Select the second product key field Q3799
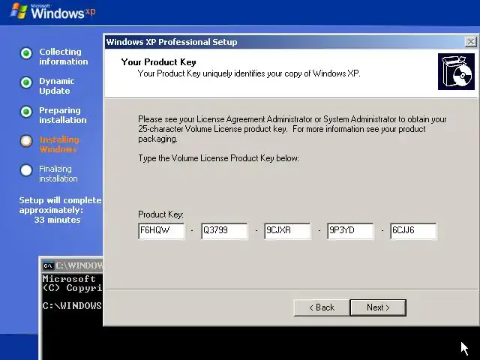 click(x=224, y=231)
